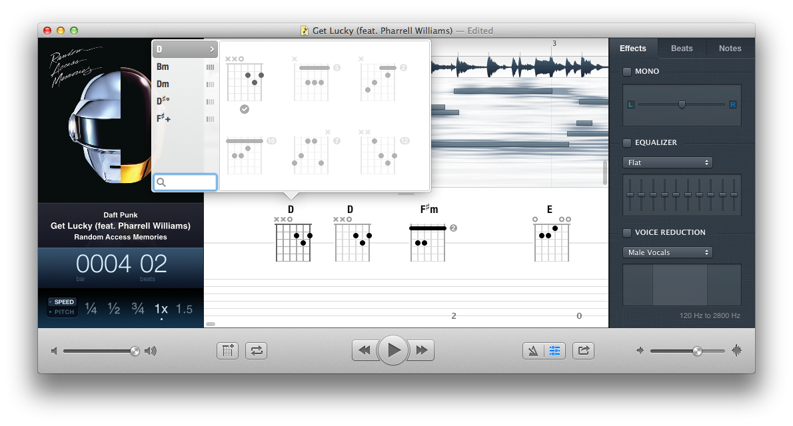The image size is (793, 426).
Task: Switch to the Beats tab
Action: pyautogui.click(x=682, y=49)
